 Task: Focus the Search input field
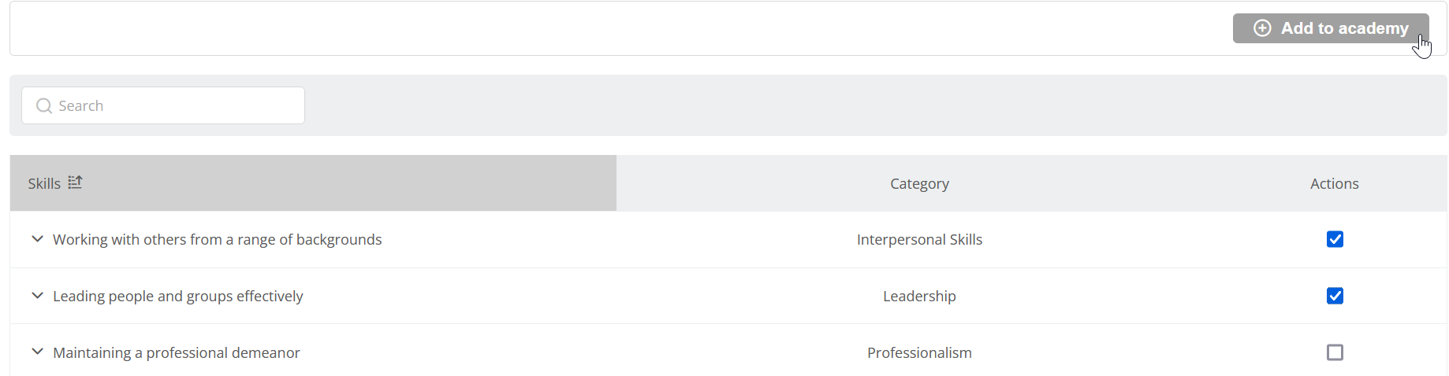pos(163,105)
